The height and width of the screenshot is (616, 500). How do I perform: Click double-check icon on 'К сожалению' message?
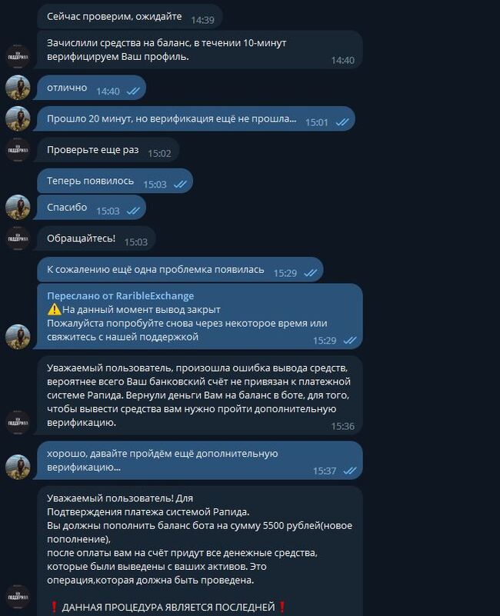pyautogui.click(x=311, y=273)
